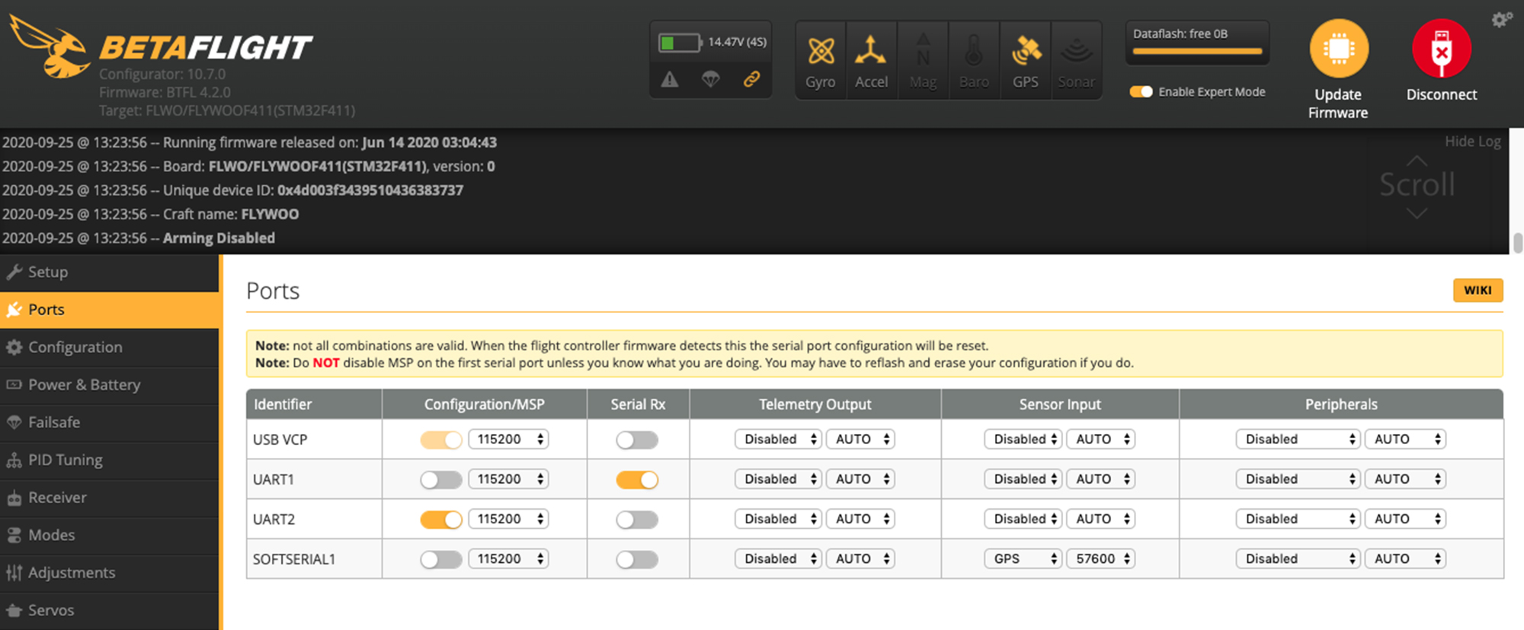Turn off Serial Rx on UART1
This screenshot has height=630, width=1524.
click(637, 479)
